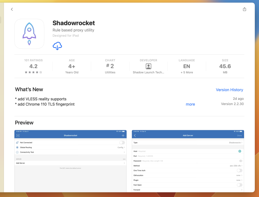The width and height of the screenshot is (259, 197).
Task: Click Global Routing row in preview
Action: click(71, 147)
